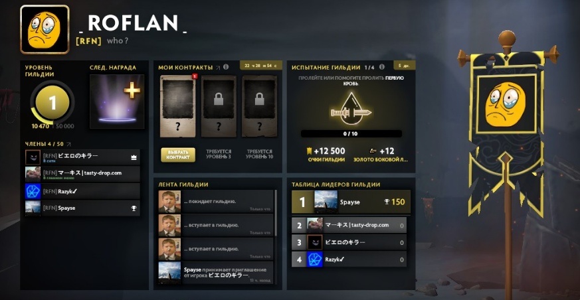Click Spayse first place leaderboard entry
The image size is (580, 300).
pyautogui.click(x=351, y=202)
